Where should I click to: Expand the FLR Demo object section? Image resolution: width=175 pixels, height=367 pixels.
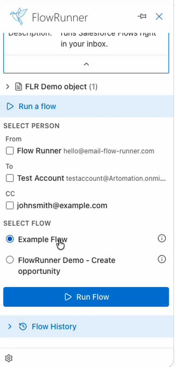point(8,87)
